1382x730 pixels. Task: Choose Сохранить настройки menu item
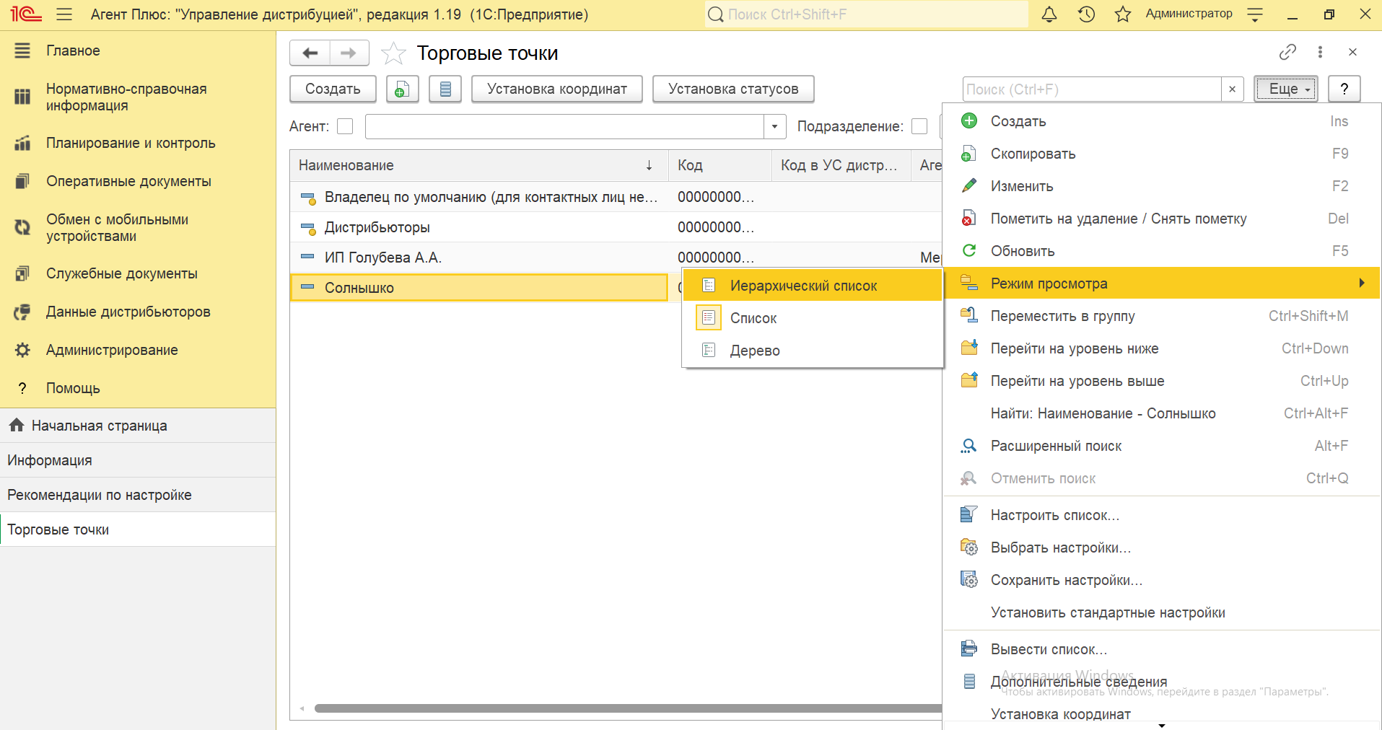point(1162,580)
